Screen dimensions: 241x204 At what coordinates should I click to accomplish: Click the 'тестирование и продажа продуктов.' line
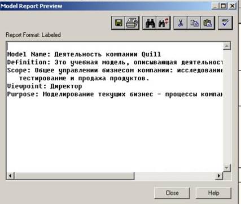tap(84, 78)
